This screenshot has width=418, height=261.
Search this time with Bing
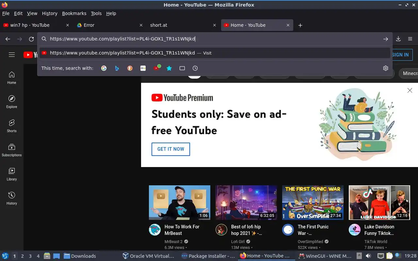(x=117, y=68)
